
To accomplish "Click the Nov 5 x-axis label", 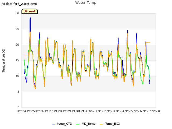I will [129, 111].
